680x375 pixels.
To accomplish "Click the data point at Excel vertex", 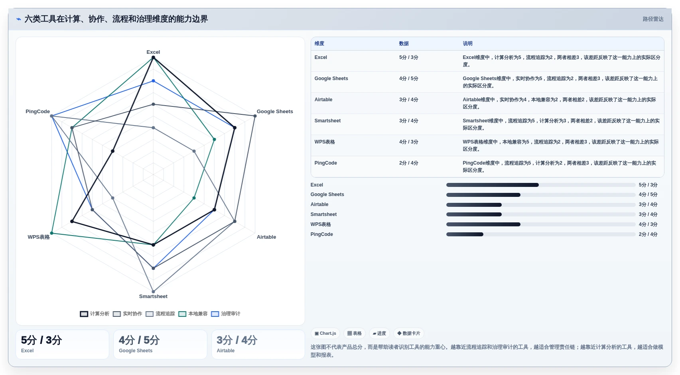I will 153,58.
